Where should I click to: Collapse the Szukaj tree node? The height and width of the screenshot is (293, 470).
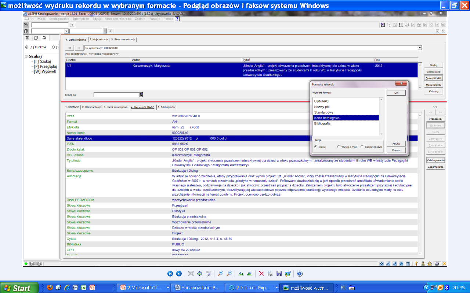click(x=26, y=56)
